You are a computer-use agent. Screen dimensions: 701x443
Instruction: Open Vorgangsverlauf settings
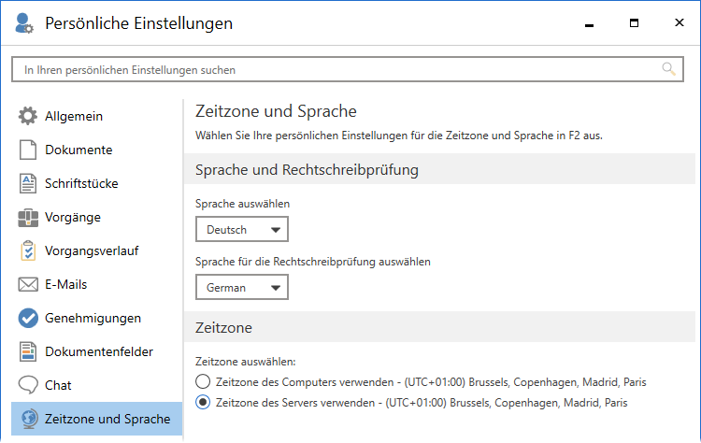pyautogui.click(x=96, y=250)
